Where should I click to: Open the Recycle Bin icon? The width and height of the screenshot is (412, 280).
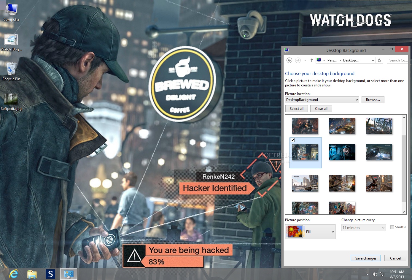pos(11,71)
